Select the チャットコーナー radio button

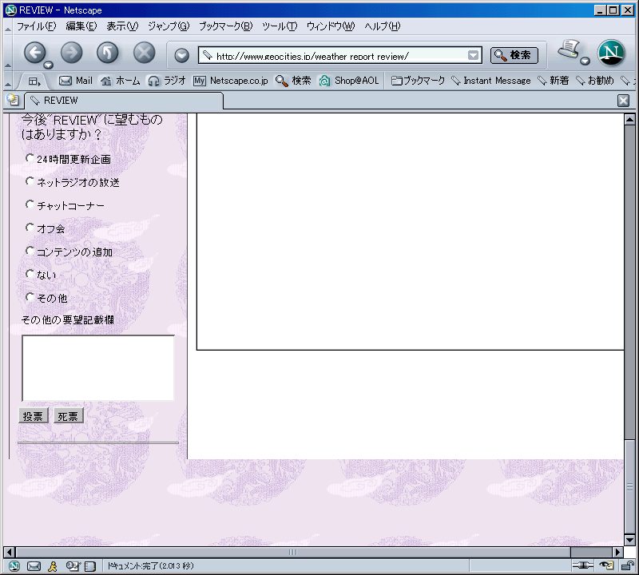(30, 204)
